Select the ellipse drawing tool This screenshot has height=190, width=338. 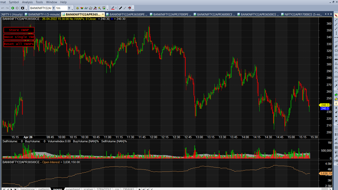tap(336, 55)
